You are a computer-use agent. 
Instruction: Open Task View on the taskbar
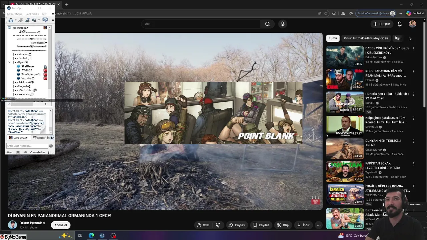click(x=80, y=236)
